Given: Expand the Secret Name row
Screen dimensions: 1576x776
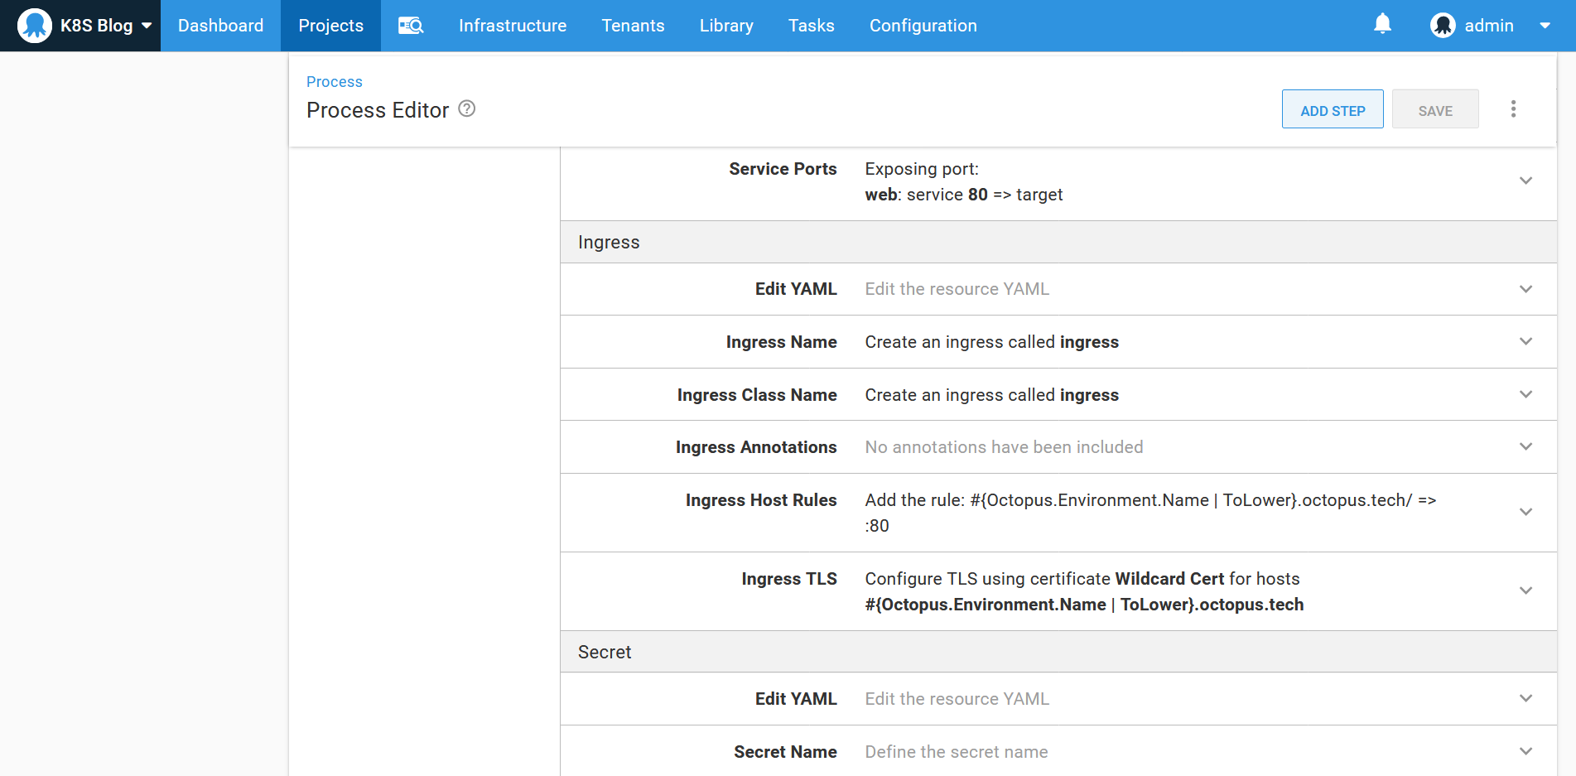Looking at the screenshot, I should [1525, 751].
